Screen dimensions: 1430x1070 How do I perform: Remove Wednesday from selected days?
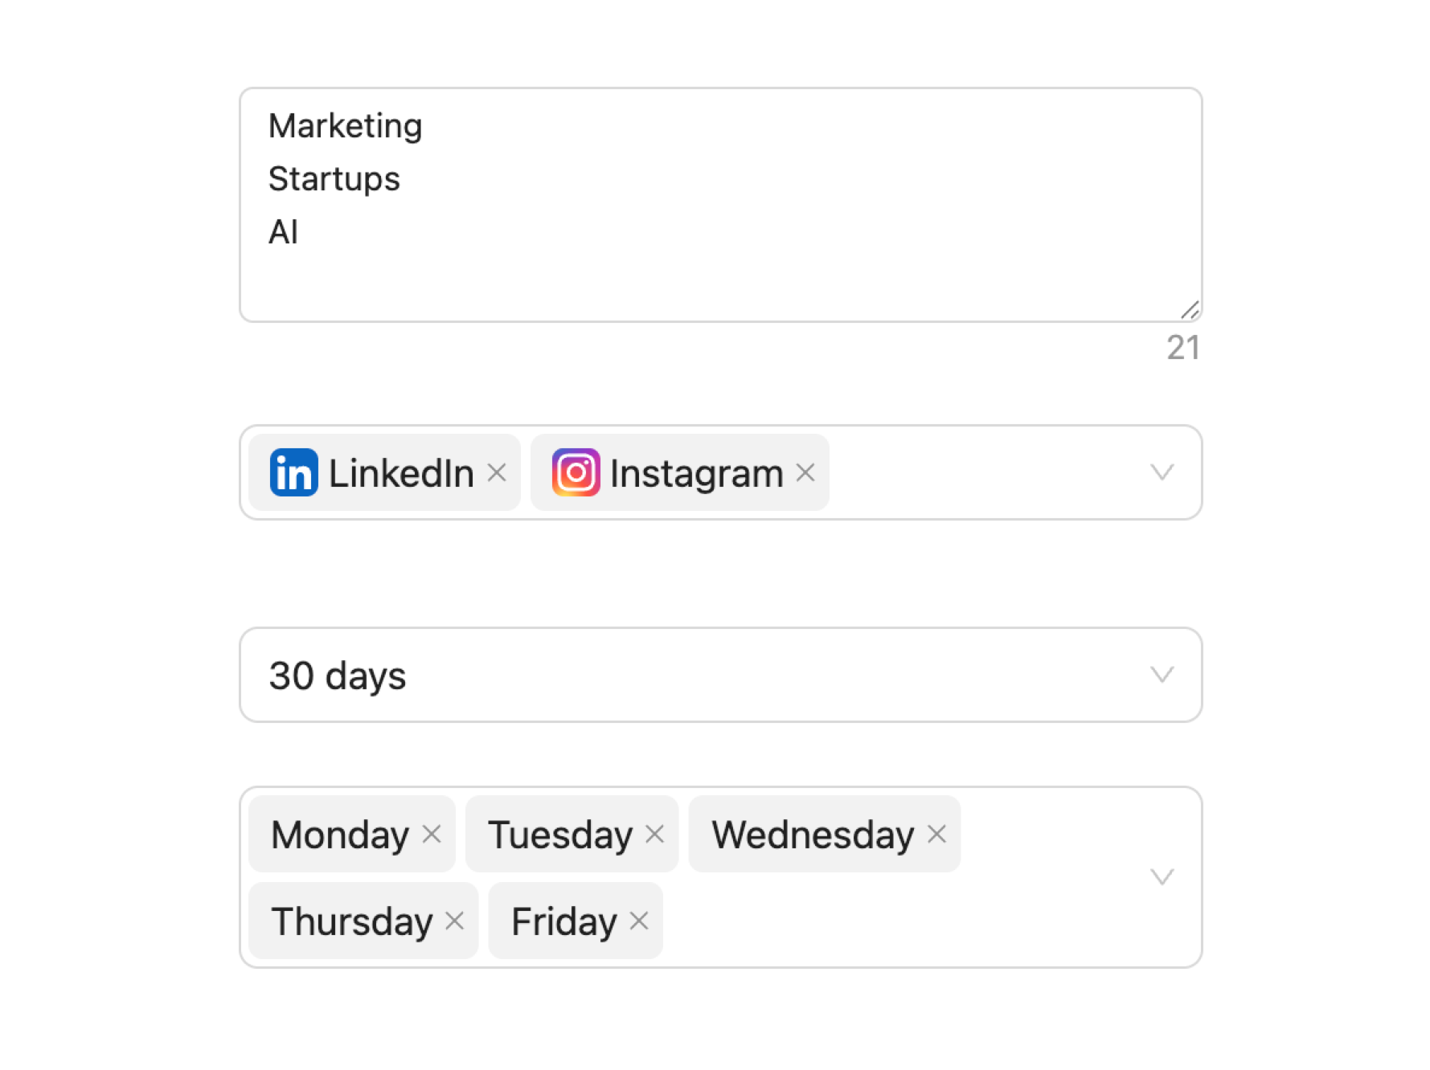(x=936, y=834)
